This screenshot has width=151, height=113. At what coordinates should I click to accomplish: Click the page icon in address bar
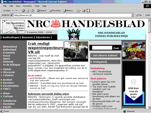pos(12,15)
